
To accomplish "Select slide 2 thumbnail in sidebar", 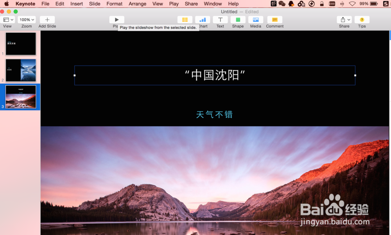I will click(x=20, y=70).
